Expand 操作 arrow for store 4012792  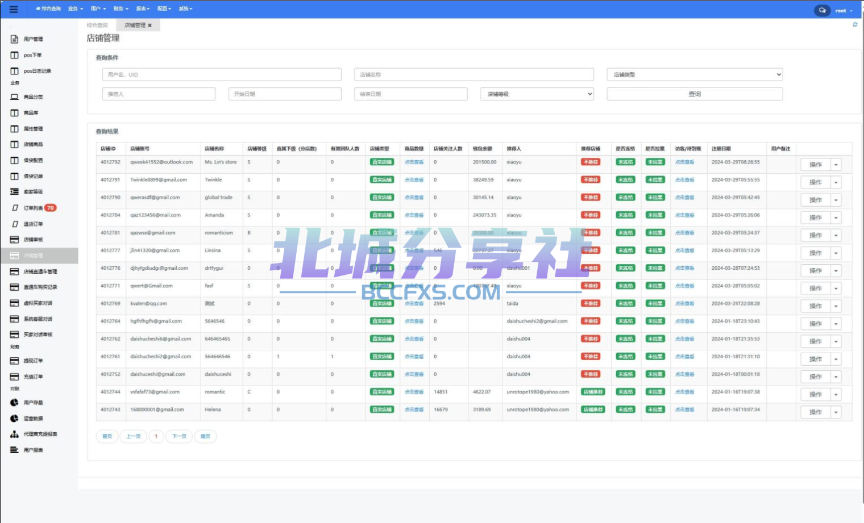pyautogui.click(x=836, y=165)
